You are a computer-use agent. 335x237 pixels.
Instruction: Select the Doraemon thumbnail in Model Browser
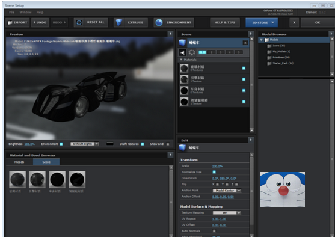(282, 189)
